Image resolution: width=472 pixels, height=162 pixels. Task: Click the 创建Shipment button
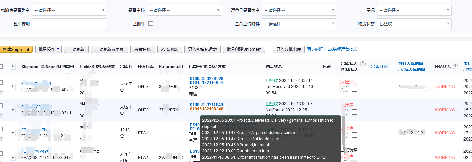click(16, 49)
